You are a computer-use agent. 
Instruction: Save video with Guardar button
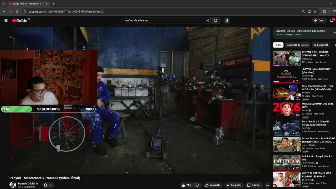[x=254, y=185]
